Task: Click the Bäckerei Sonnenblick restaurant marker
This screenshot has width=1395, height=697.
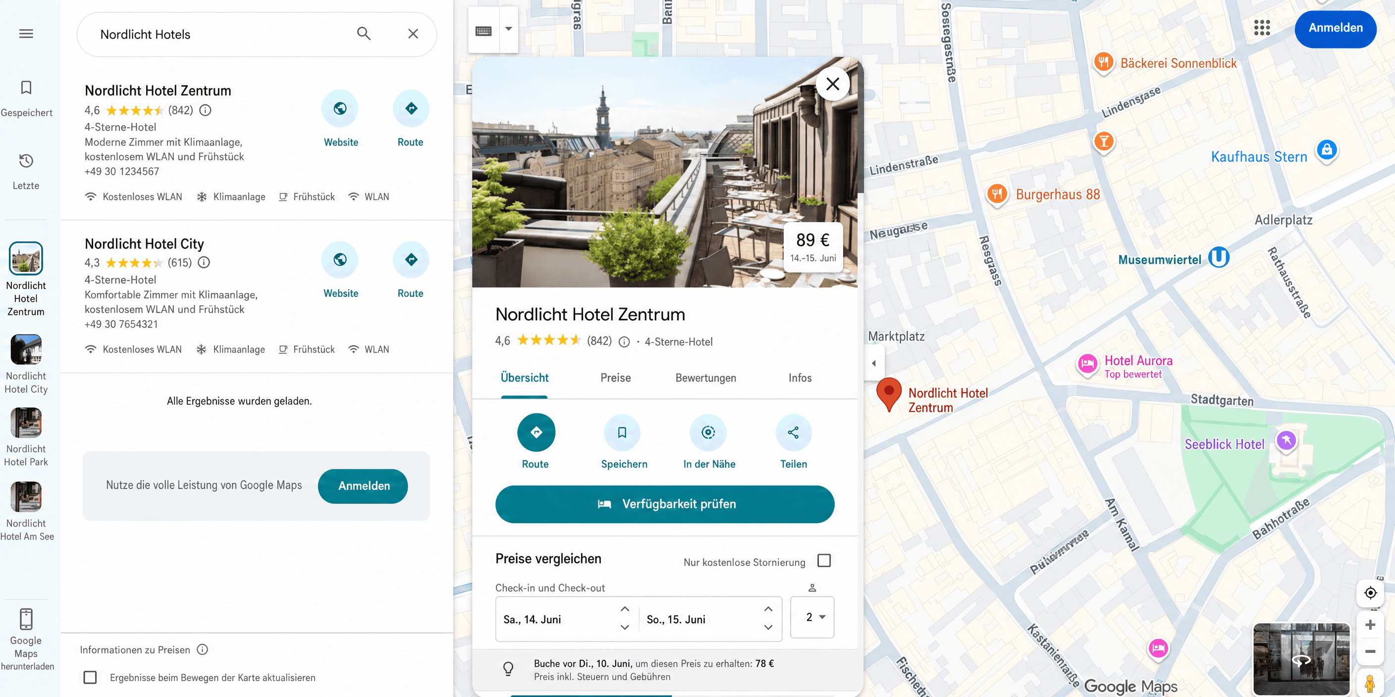Action: tap(1103, 62)
